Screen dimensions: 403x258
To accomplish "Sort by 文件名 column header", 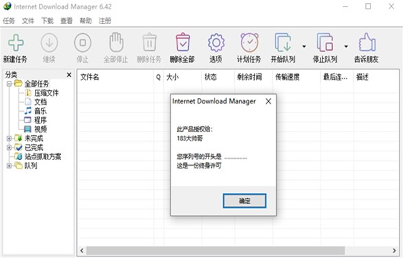I will [x=116, y=77].
